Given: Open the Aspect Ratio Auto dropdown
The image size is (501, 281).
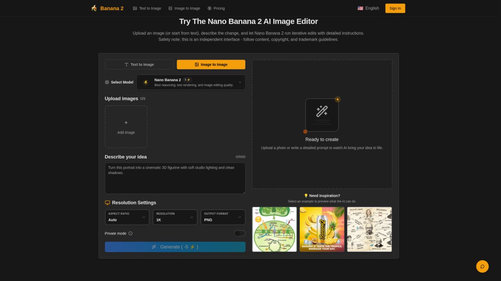Looking at the screenshot, I should click(127, 217).
